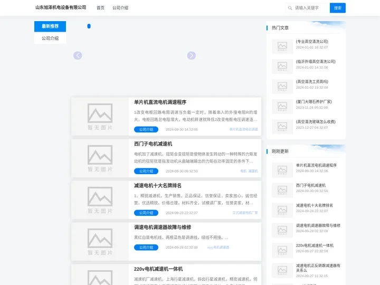This screenshot has width=380, height=285.
Task: Open hot article (临沂外墙高空清洗公司)
Action: point(316,62)
